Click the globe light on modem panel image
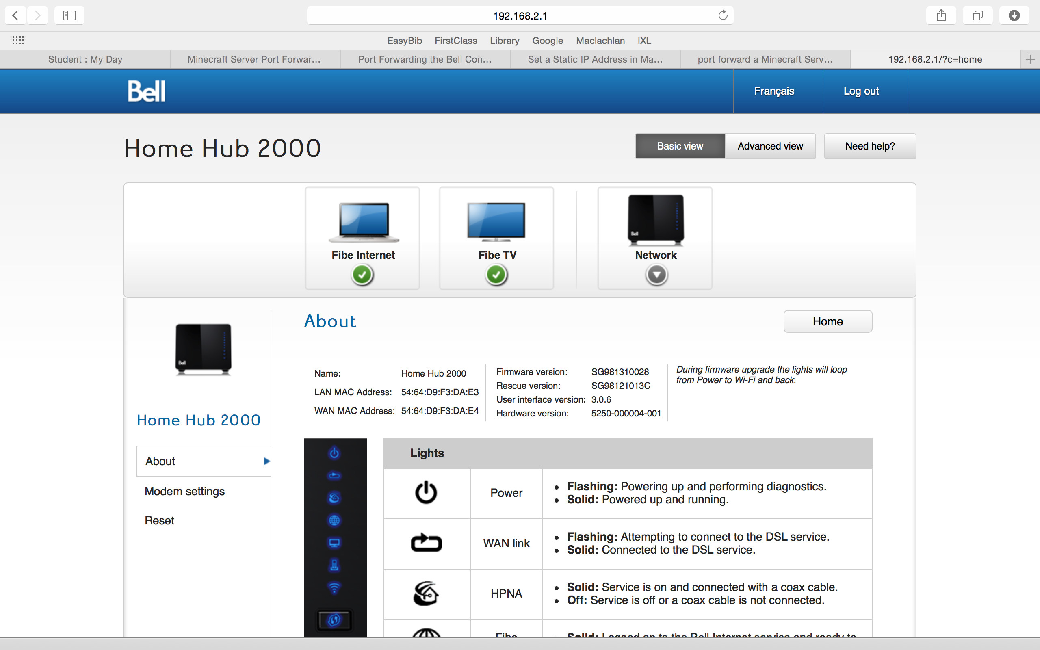 334,520
